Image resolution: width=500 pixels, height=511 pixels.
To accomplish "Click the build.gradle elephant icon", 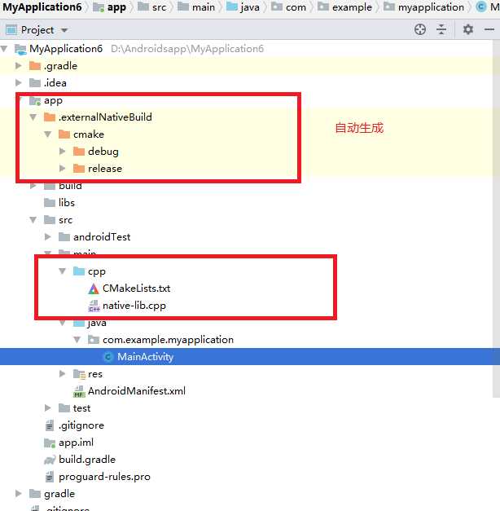I will 50,460.
